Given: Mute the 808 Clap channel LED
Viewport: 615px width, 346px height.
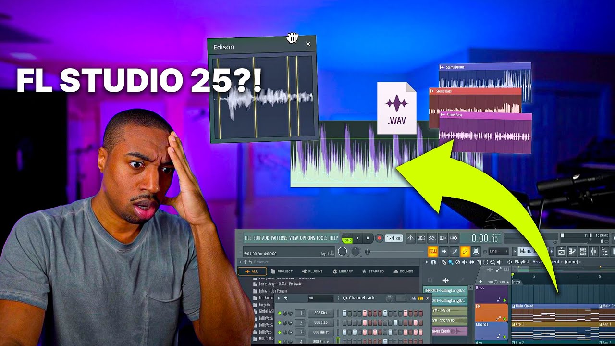Looking at the screenshot, I should (x=280, y=323).
